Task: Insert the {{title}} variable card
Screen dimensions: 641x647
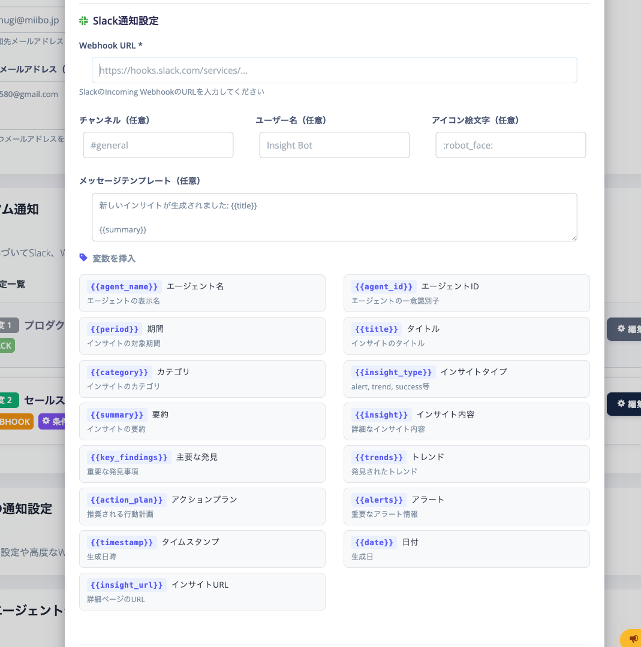Action: 467,336
